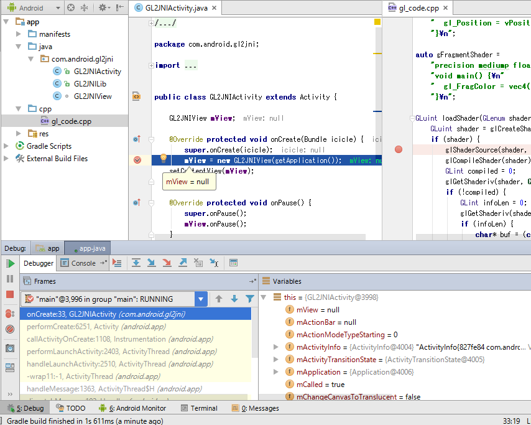
Task: Expand folded import block
Action: pyautogui.click(x=151, y=65)
